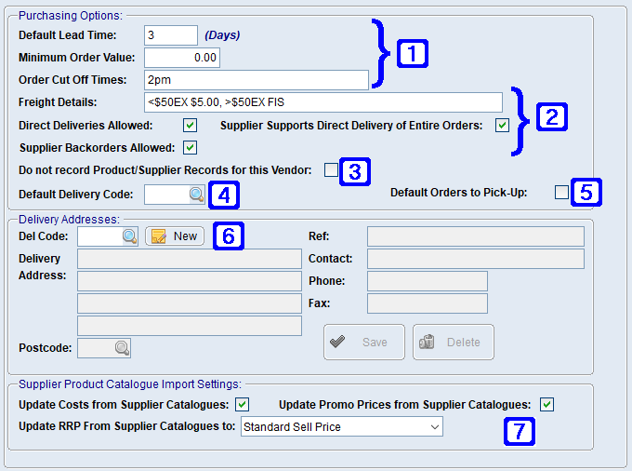Click the Ref field
632x471 pixels.
coord(476,236)
